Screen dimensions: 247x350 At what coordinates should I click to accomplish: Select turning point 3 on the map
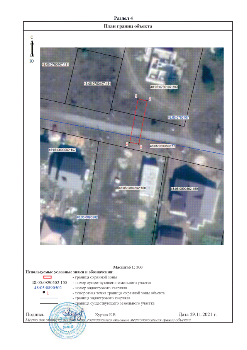click(139, 144)
